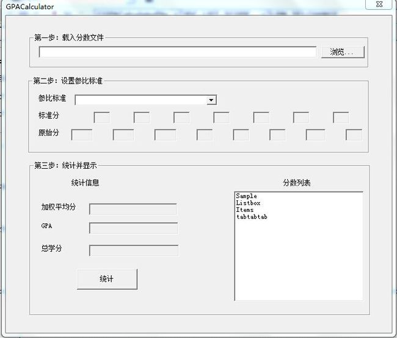Click the 第二步：设置参比标准 group label
This screenshot has height=338, width=397.
(x=68, y=81)
